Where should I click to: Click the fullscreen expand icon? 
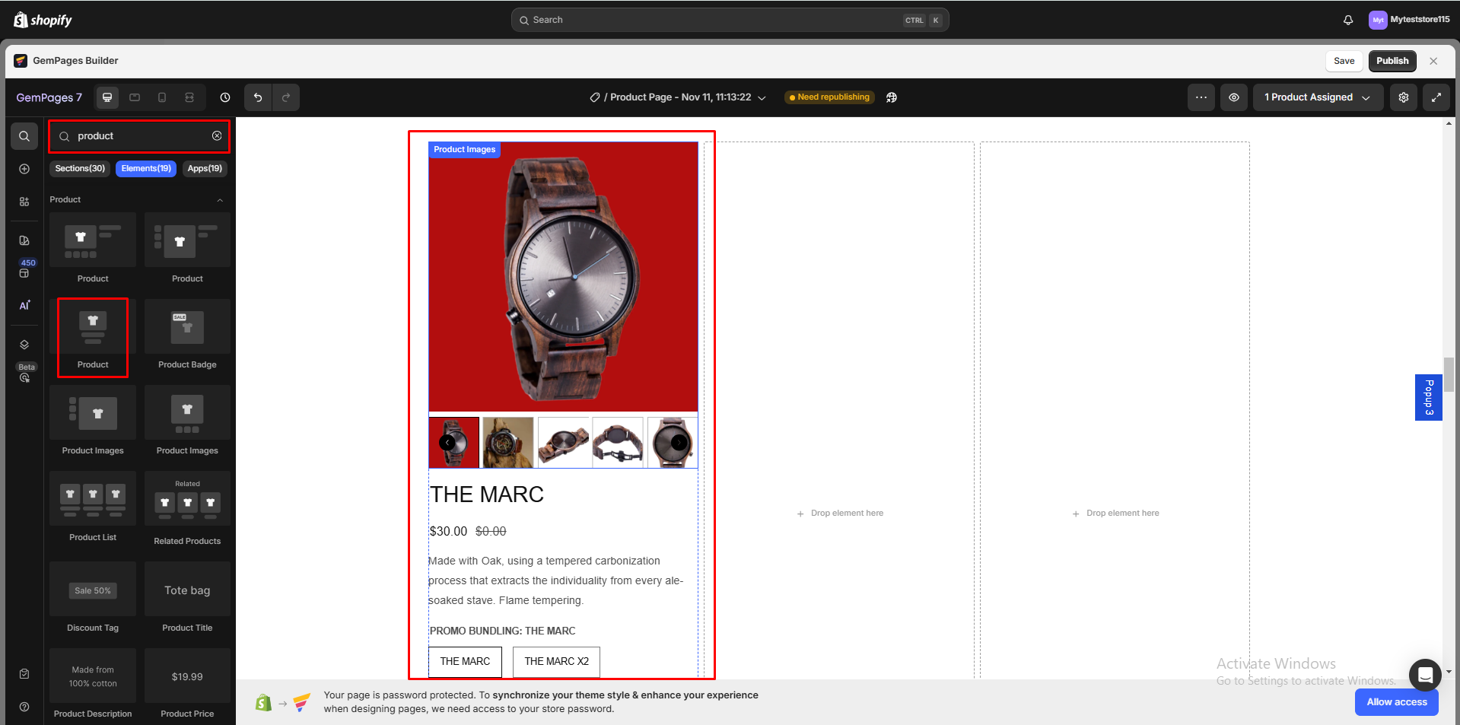pyautogui.click(x=1436, y=97)
